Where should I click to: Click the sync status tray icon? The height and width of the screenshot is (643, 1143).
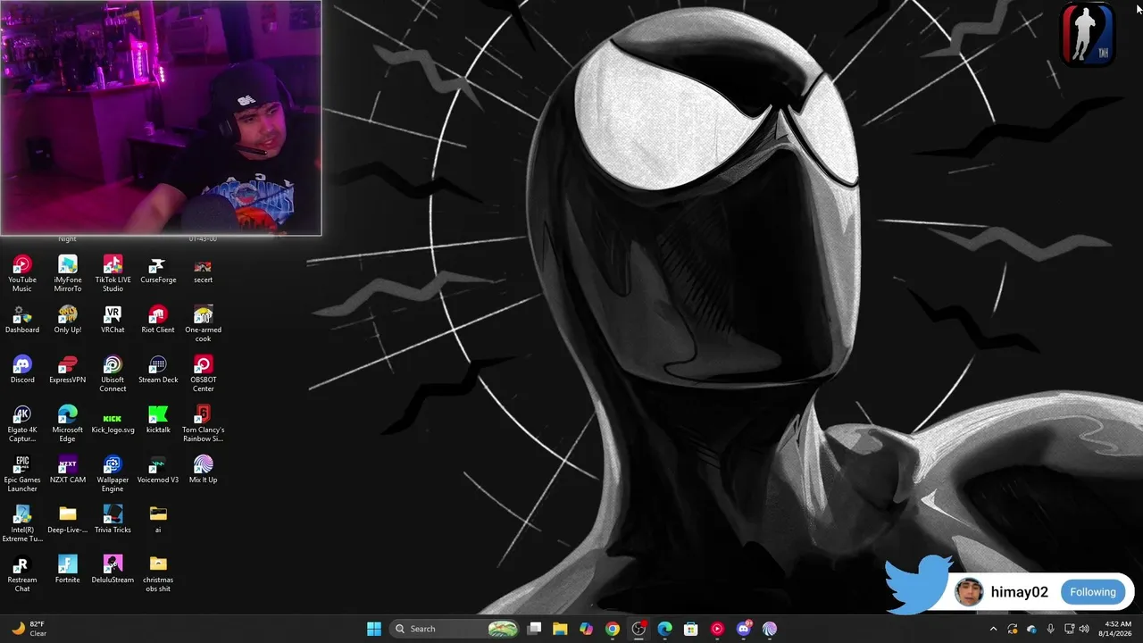pyautogui.click(x=1013, y=629)
